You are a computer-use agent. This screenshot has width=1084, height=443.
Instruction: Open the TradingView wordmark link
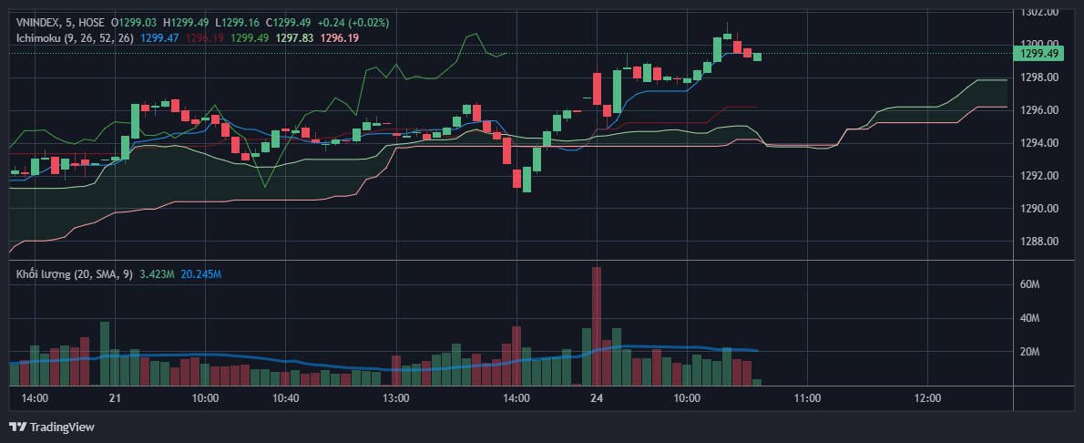click(62, 427)
